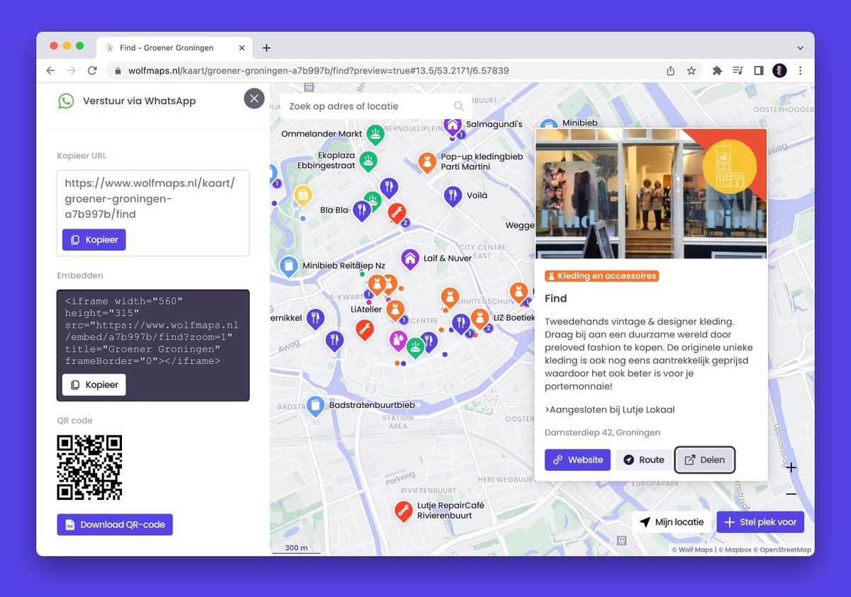Open a new browser tab

click(x=267, y=48)
